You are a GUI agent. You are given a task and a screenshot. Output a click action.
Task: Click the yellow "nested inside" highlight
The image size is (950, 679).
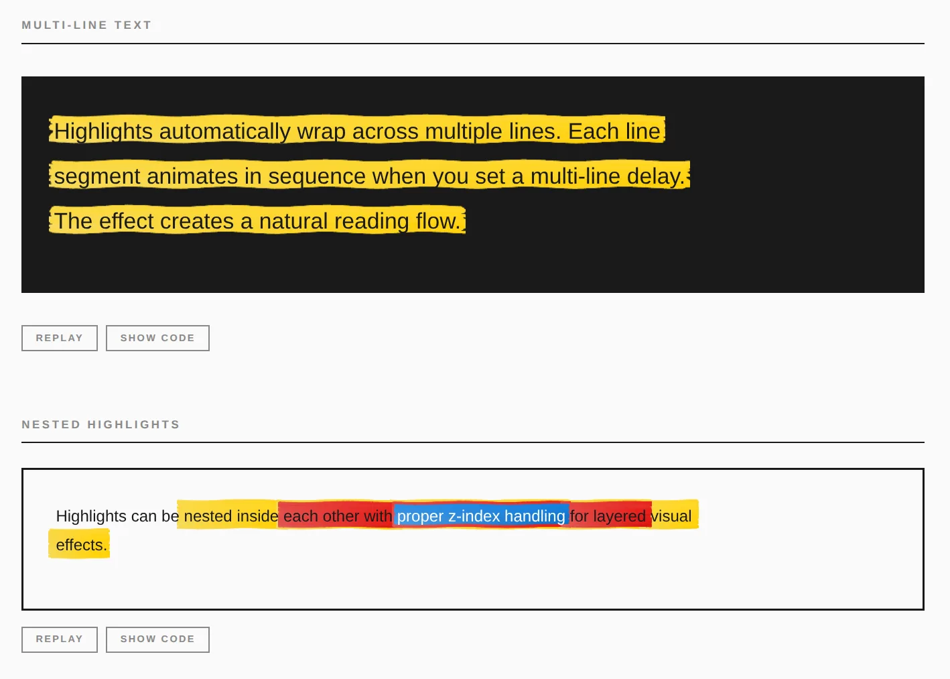[x=230, y=516]
